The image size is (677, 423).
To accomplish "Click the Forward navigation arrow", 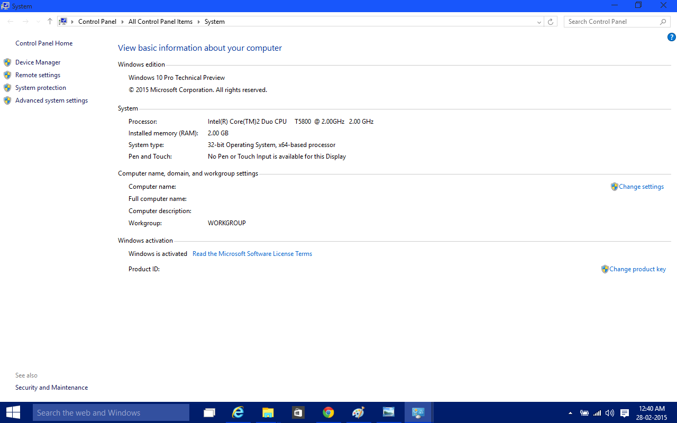I will [x=25, y=22].
